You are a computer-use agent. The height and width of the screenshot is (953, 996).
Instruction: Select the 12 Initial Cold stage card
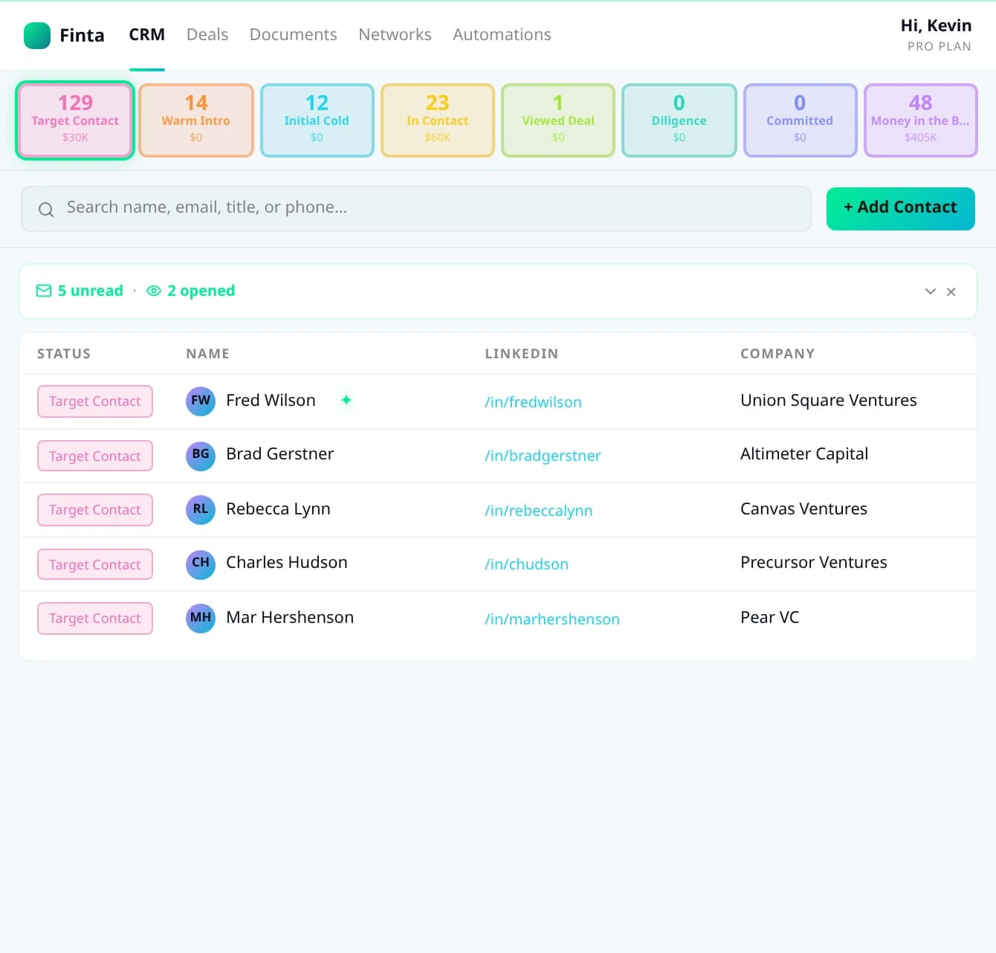(x=317, y=120)
